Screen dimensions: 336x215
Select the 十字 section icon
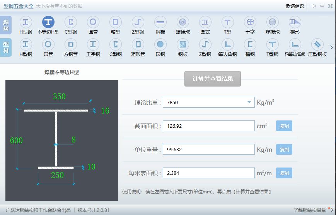click(x=250, y=22)
